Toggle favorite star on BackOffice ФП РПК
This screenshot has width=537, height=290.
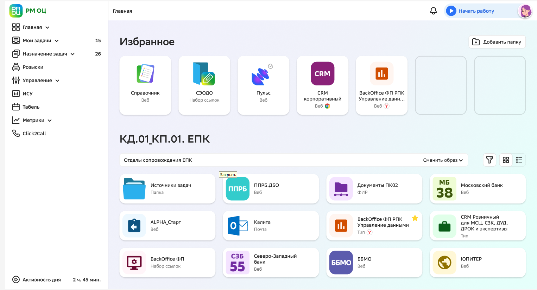[415, 218]
